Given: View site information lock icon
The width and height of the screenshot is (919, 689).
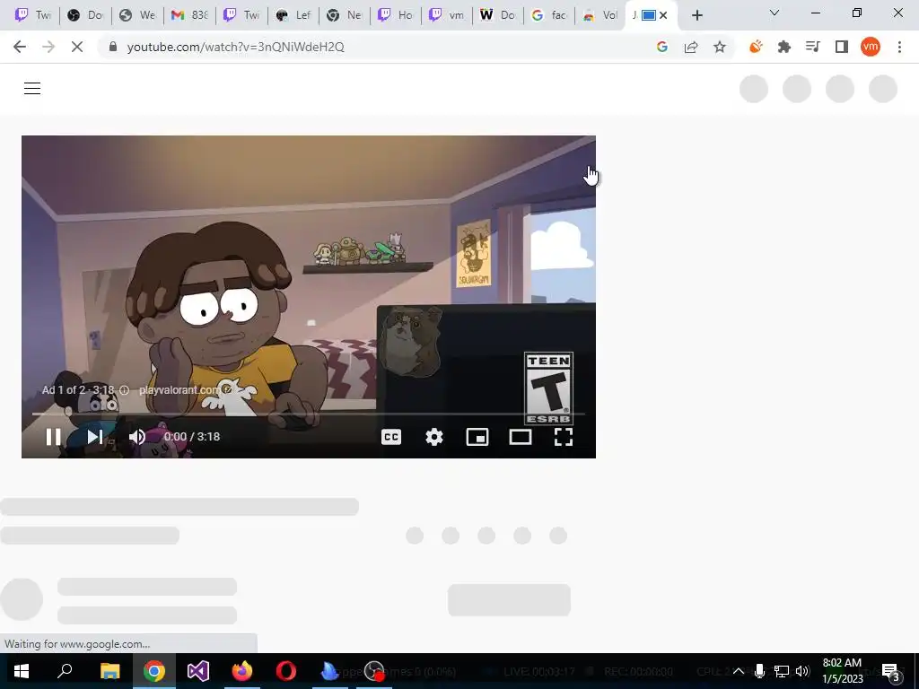Looking at the screenshot, I should [113, 47].
